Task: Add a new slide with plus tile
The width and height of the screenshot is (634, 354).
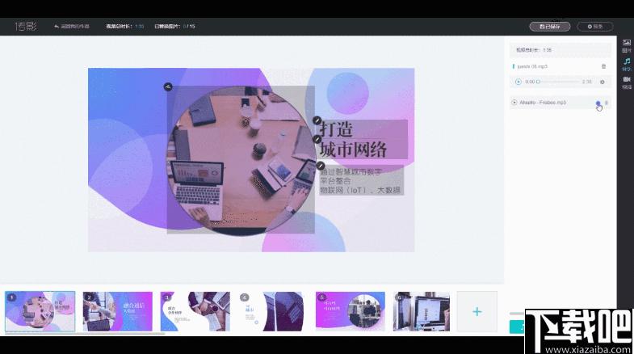Action: pos(477,311)
